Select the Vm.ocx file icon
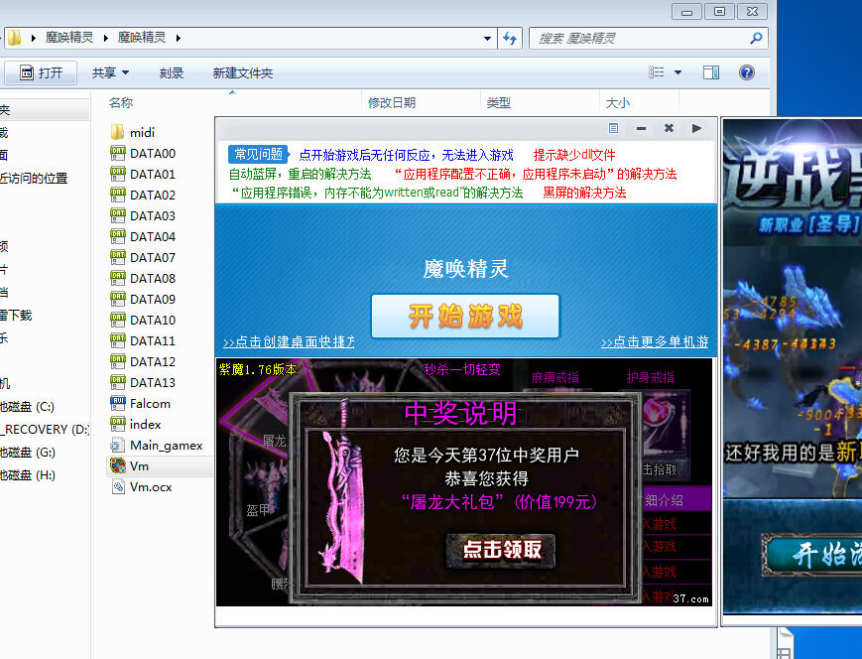This screenshot has height=659, width=862. pos(118,487)
